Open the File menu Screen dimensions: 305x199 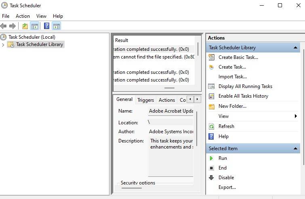pos(6,16)
